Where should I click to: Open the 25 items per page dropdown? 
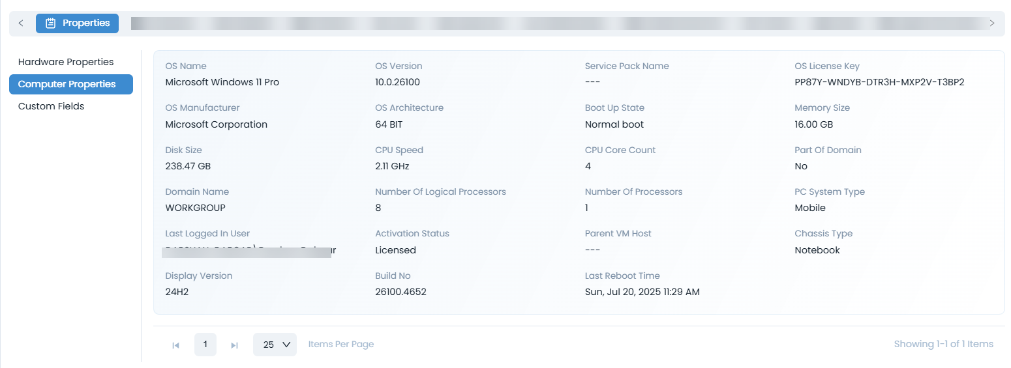[275, 345]
